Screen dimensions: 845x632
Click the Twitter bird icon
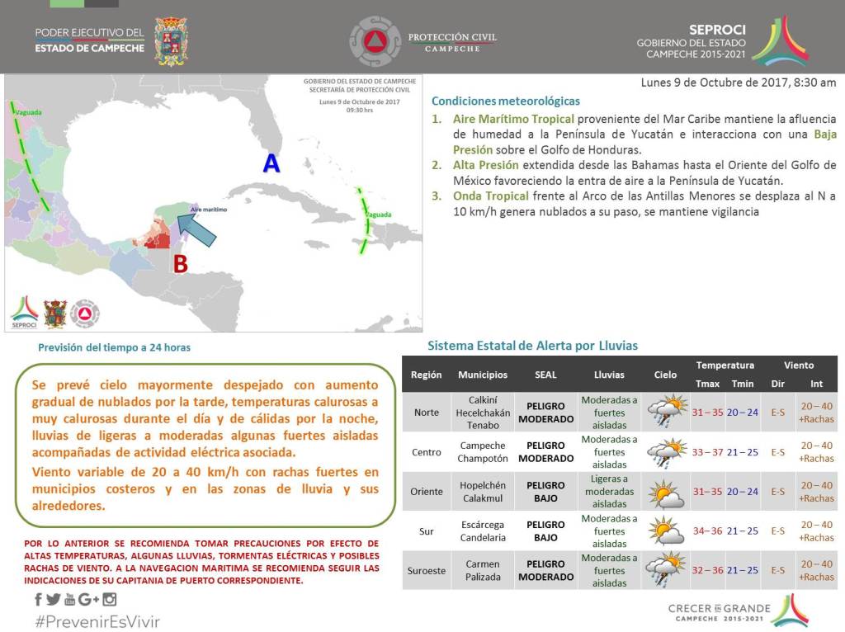click(x=54, y=599)
